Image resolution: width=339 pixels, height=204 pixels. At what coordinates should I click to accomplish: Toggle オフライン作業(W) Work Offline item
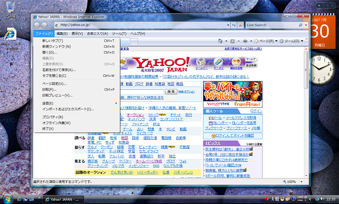[77, 123]
